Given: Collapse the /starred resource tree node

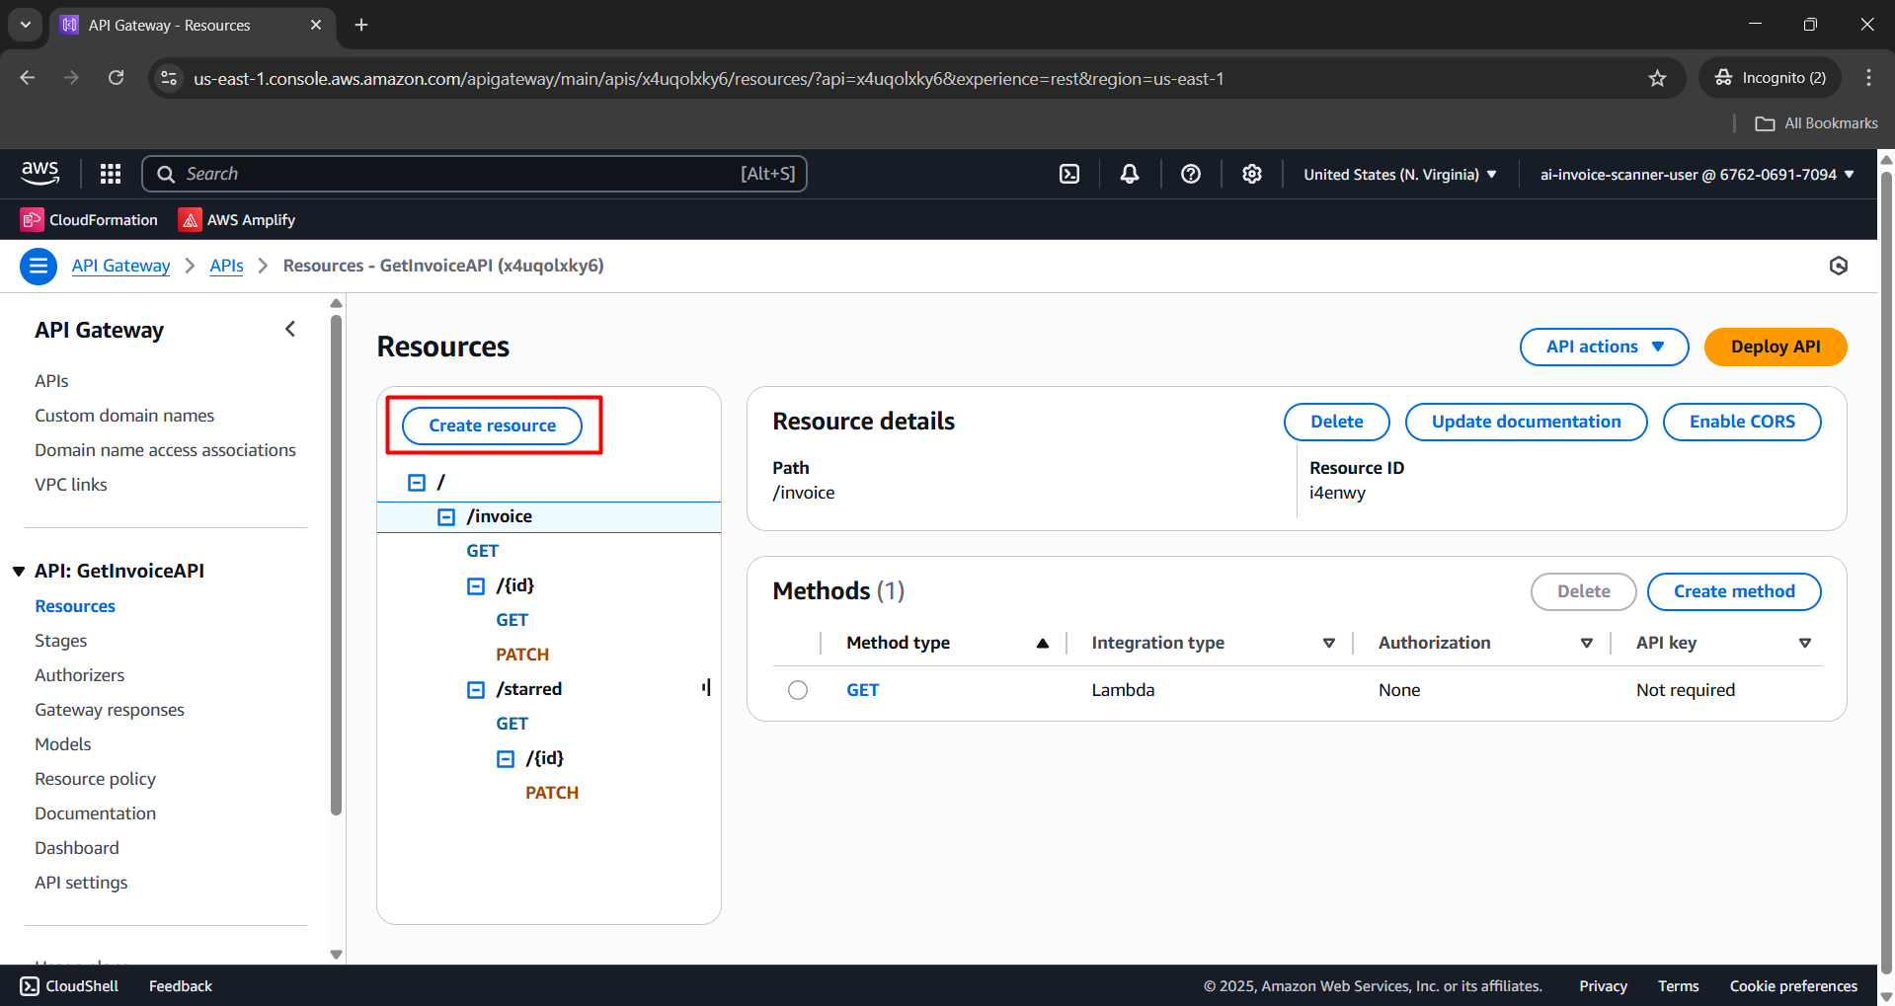Looking at the screenshot, I should pos(476,689).
